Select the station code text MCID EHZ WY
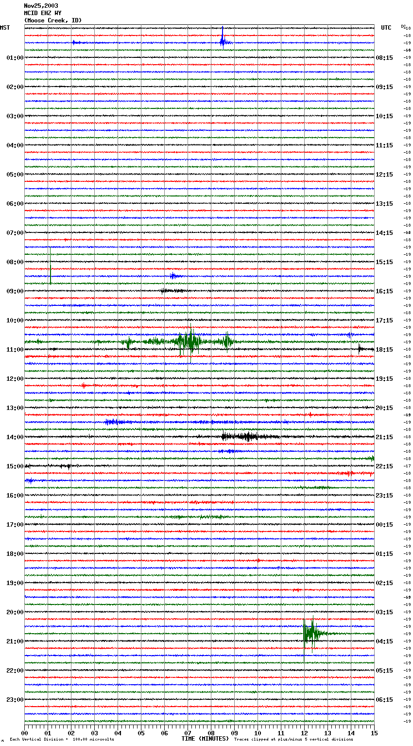This screenshot has height=746, width=413. (43, 13)
